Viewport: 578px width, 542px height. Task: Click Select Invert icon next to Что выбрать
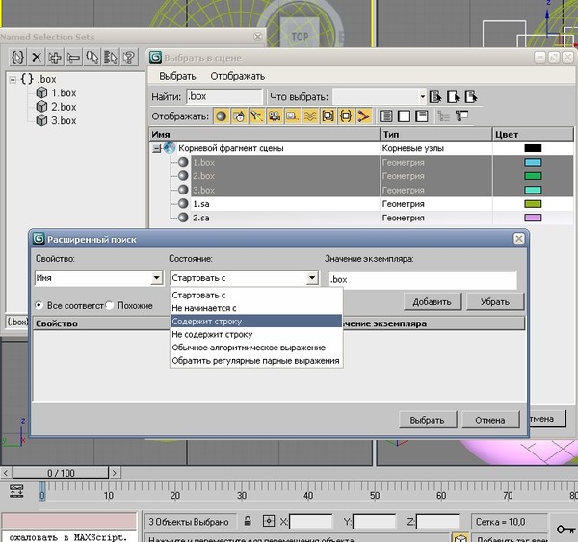[x=471, y=97]
